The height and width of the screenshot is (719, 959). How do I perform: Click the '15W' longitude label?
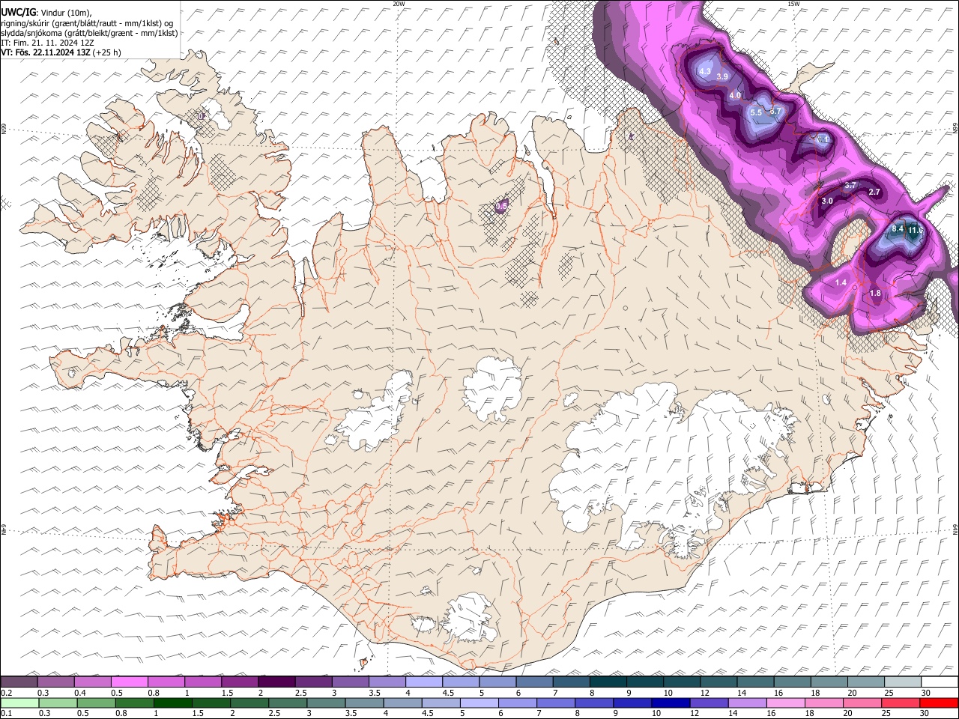pyautogui.click(x=793, y=4)
